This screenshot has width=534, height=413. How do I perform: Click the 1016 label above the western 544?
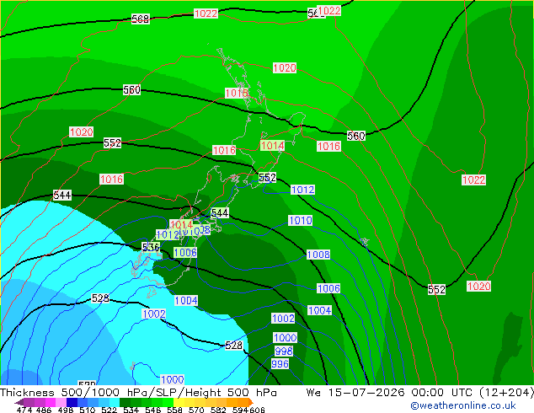[x=111, y=180]
